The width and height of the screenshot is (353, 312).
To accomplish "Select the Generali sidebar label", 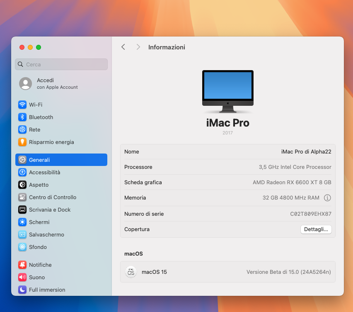I will pos(39,160).
